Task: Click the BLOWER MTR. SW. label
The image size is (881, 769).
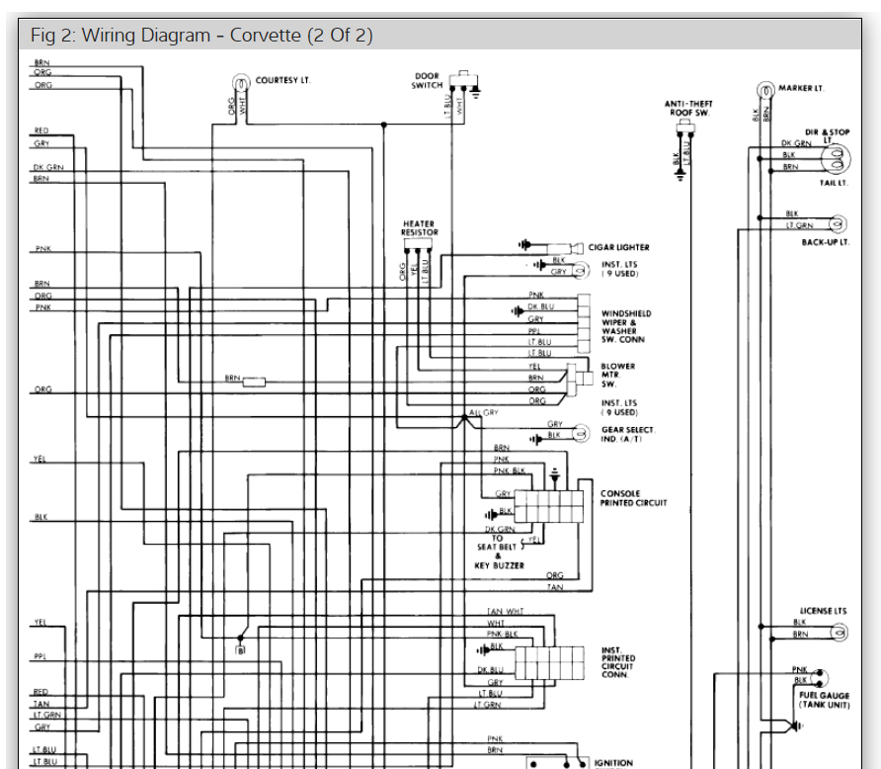Action: (x=617, y=375)
